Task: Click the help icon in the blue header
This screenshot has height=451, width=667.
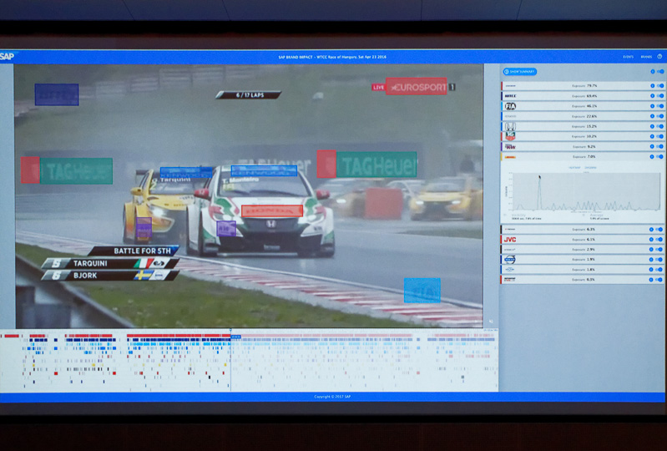Action: pos(659,56)
